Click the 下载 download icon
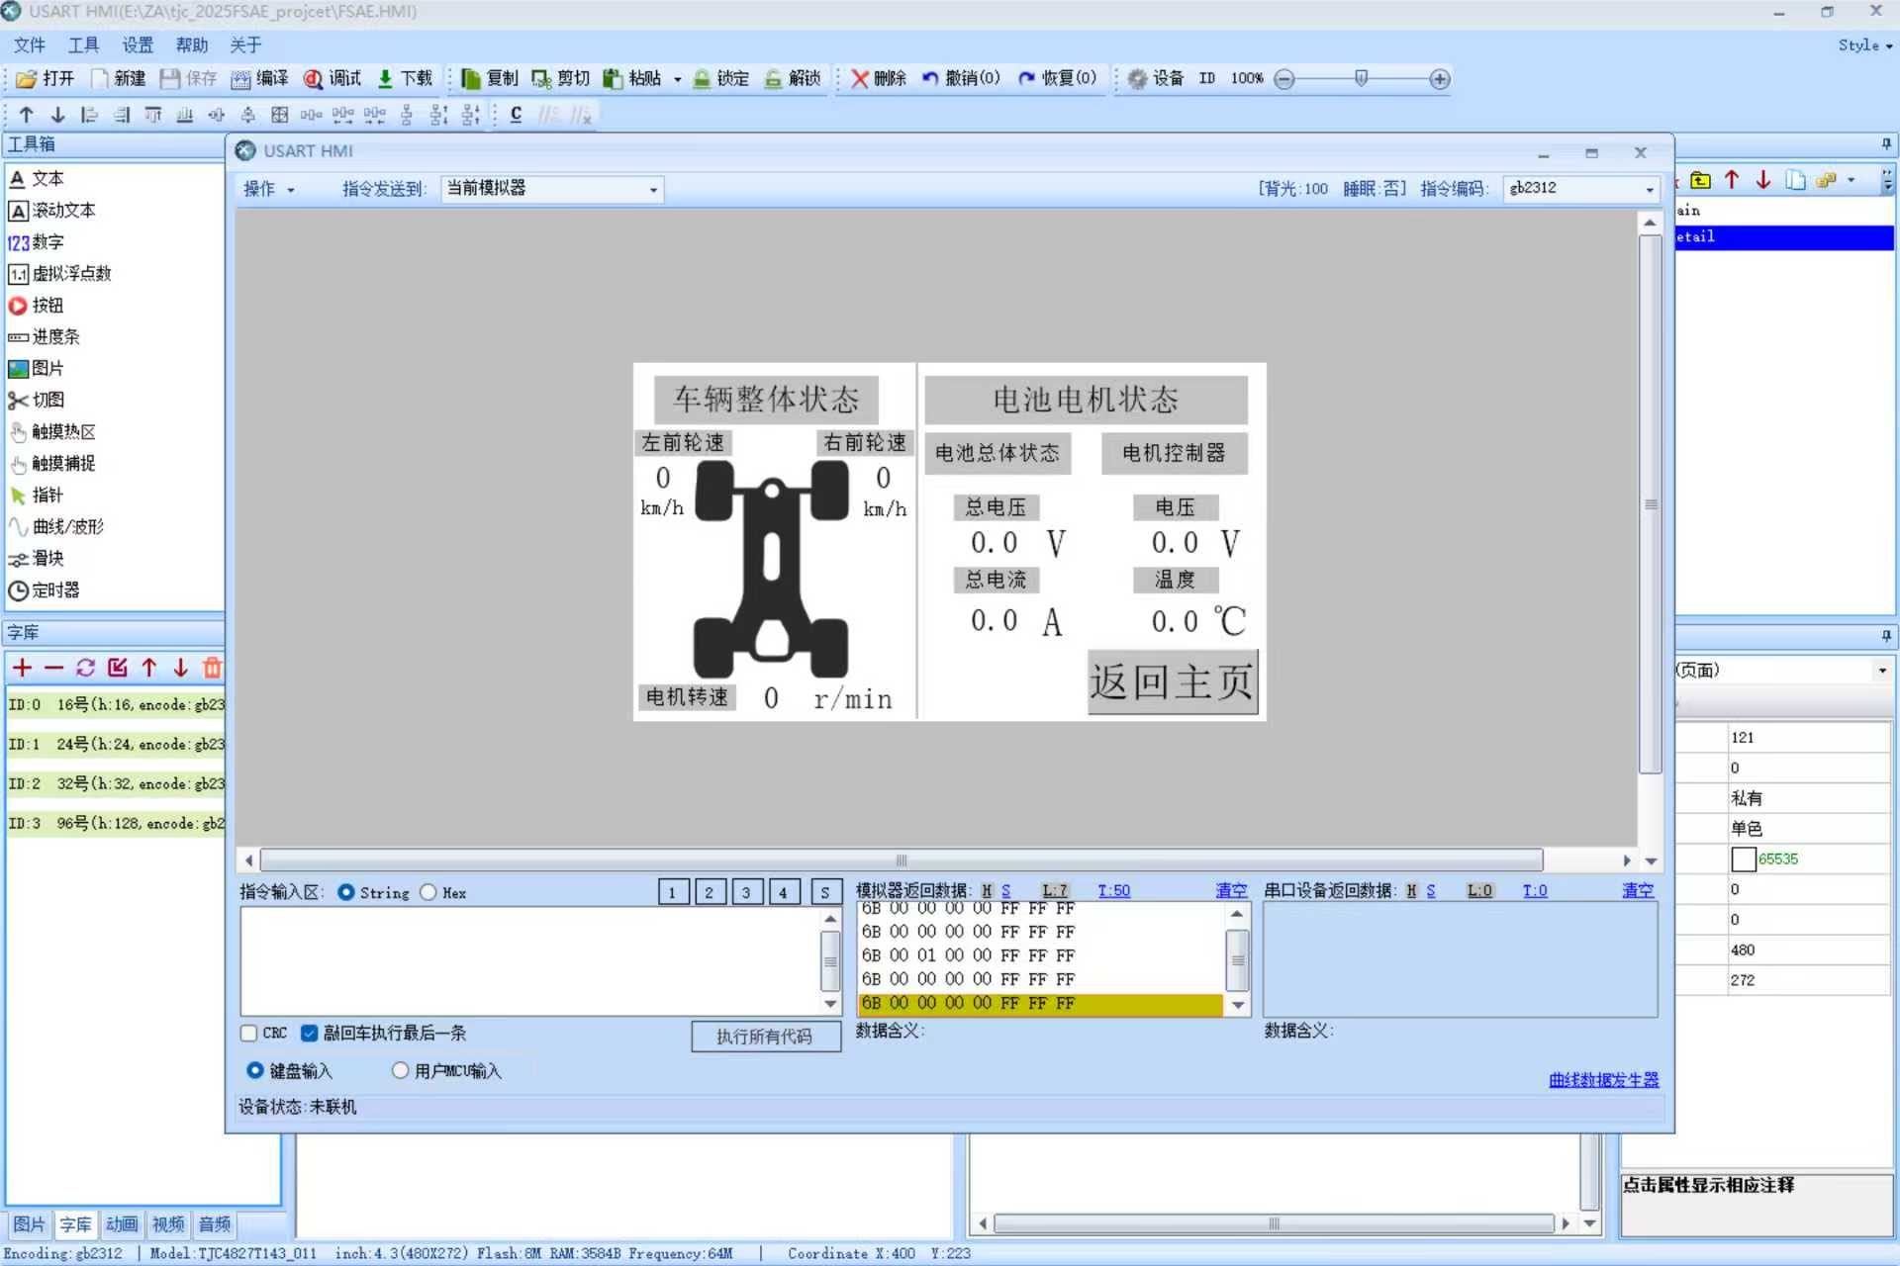This screenshot has height=1266, width=1900. (x=386, y=79)
